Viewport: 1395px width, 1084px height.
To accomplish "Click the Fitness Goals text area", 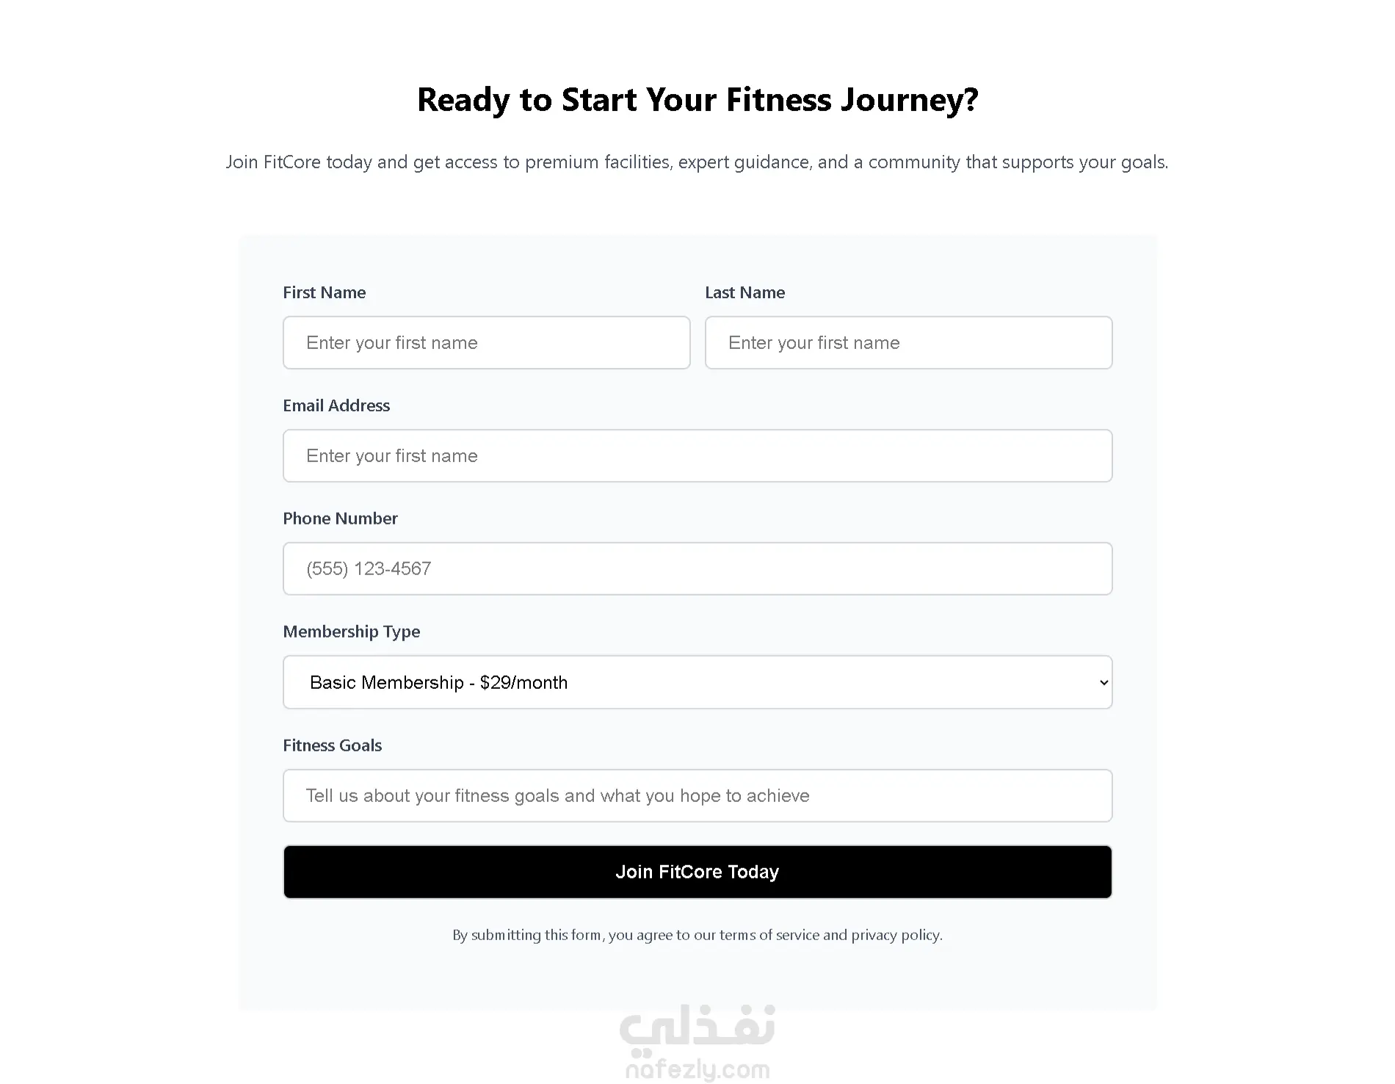I will [697, 795].
